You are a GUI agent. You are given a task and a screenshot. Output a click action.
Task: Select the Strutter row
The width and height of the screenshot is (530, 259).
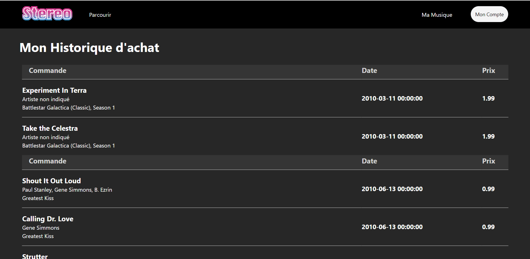click(35, 255)
